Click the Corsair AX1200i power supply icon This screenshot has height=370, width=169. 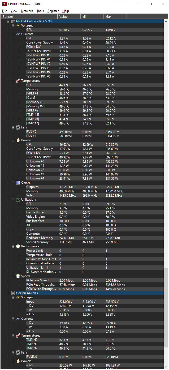(x=13, y=293)
